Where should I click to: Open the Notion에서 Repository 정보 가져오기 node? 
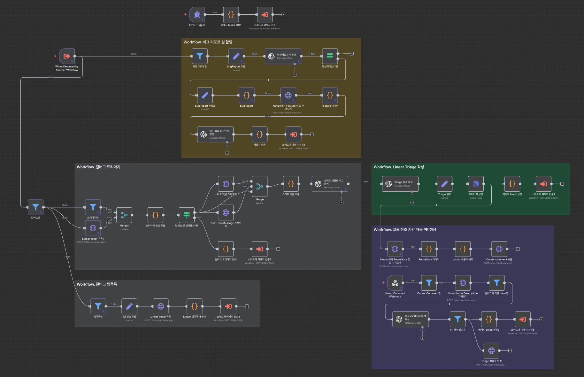pyautogui.click(x=395, y=249)
